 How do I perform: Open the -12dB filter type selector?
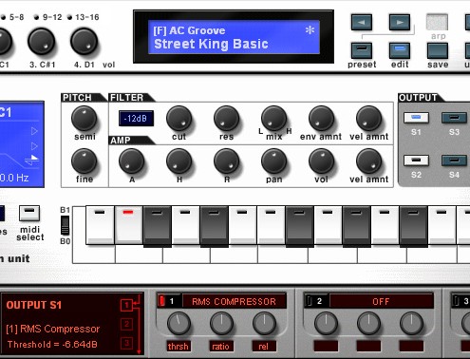click(136, 119)
